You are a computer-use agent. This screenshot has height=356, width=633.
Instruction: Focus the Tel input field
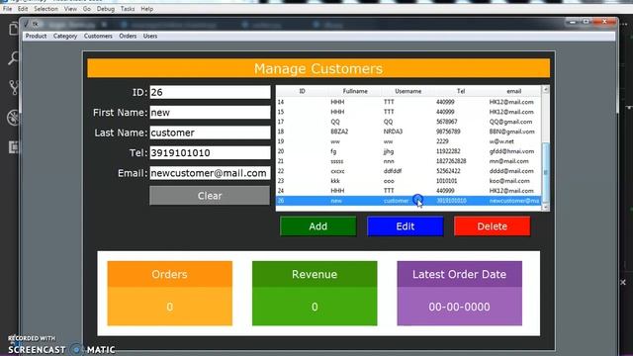click(x=210, y=152)
